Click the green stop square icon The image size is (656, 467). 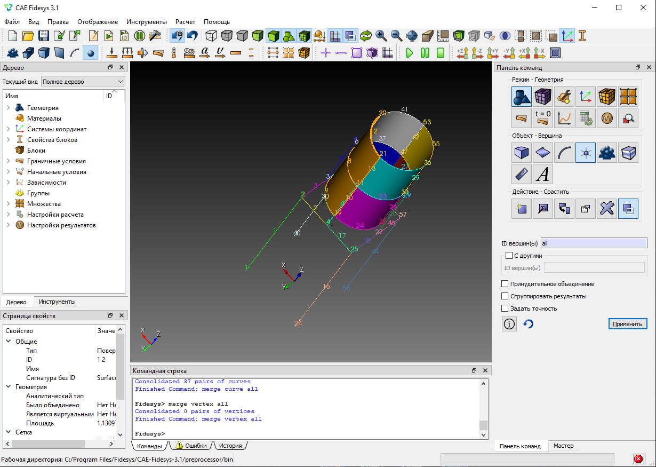(x=441, y=53)
